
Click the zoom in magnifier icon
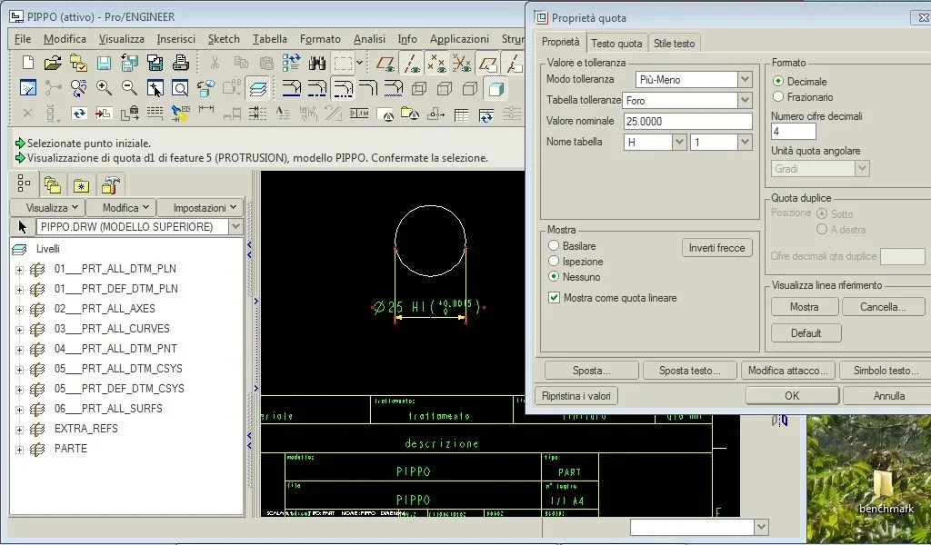105,88
